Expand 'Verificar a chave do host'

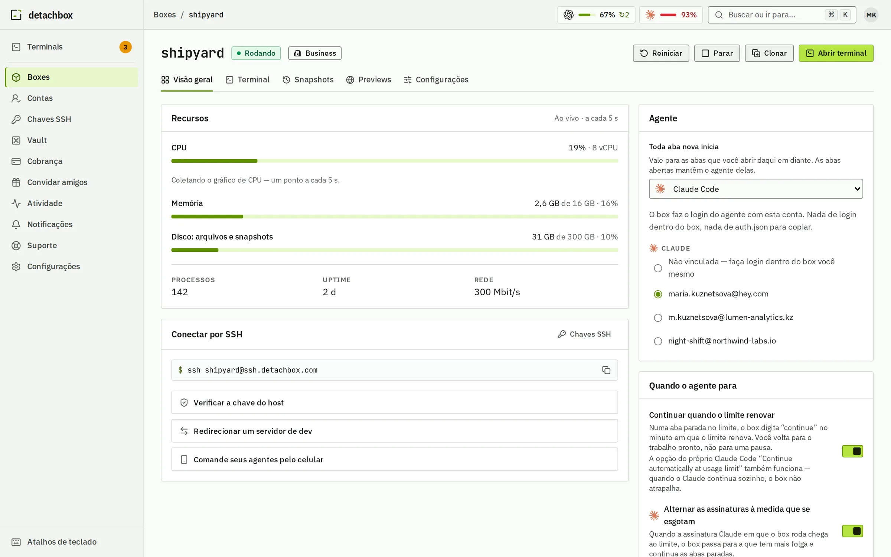tap(395, 403)
